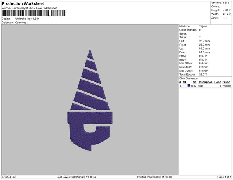Screen dimensions: 233x180
Task: Click the Width value 2.12 in
Action: pyautogui.click(x=227, y=14)
